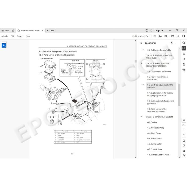Rotate the page view icon
This screenshot has width=187, height=187.
coord(184,141)
